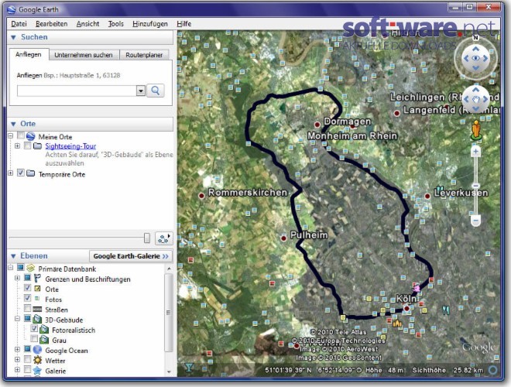Click the 3D-Gebäude building icon
This screenshot has width=511, height=387.
pos(37,319)
